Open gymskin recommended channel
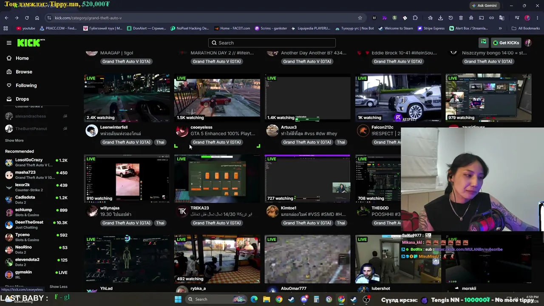544x306 pixels. pos(36,275)
